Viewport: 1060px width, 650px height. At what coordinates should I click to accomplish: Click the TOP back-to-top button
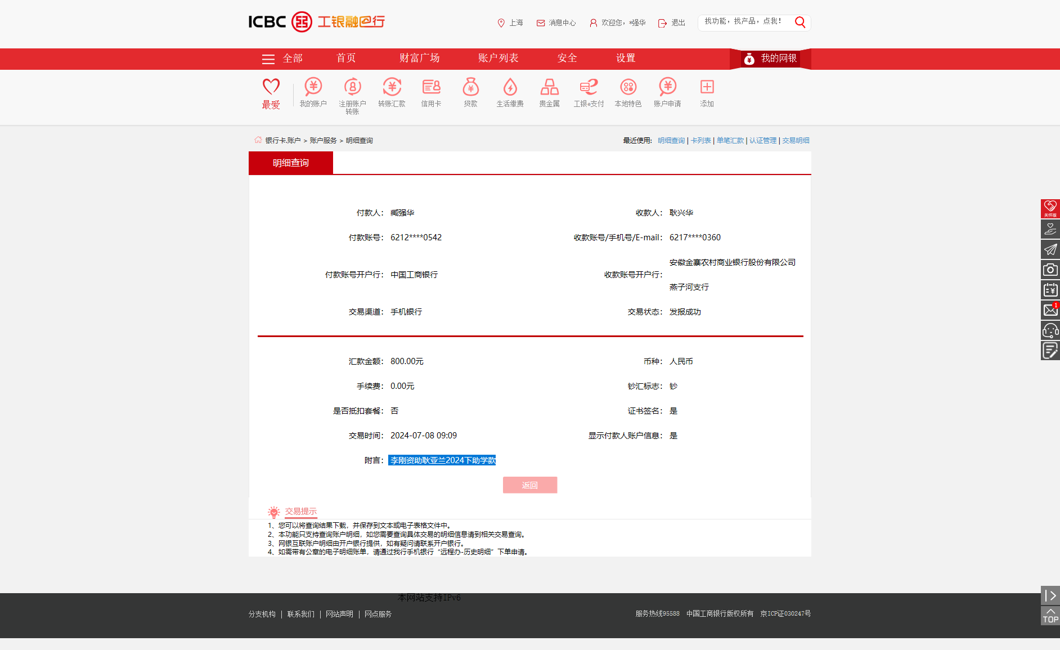[x=1050, y=616]
